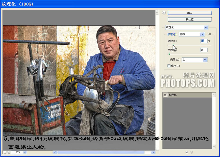The image size is (220, 157).
Task: Open the load texture flyout menu icon
Action: tap(209, 34)
